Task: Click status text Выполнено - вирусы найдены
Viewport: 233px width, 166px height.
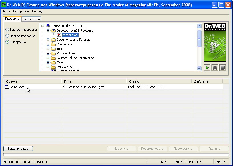Action: coord(25,162)
